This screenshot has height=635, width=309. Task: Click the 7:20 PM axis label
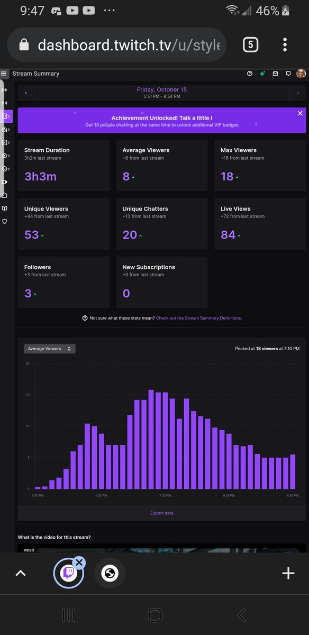pos(165,495)
